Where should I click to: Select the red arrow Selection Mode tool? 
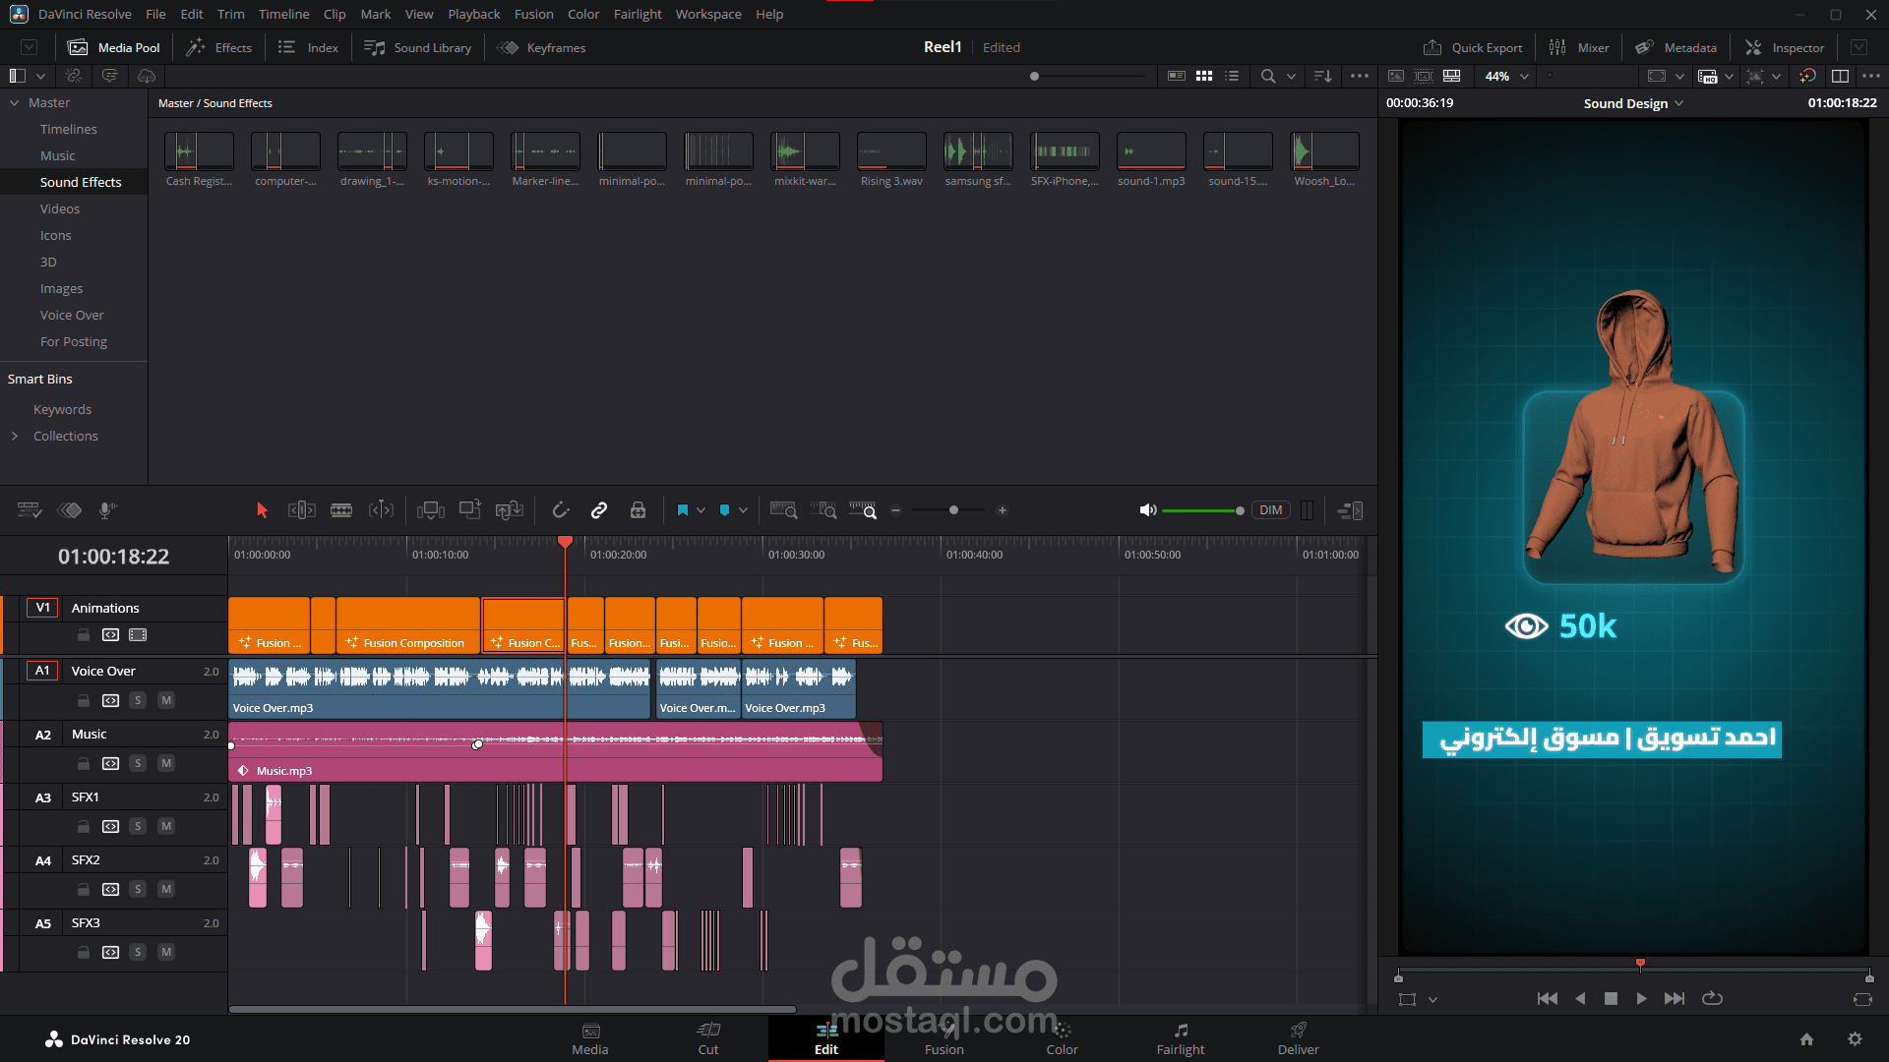(262, 510)
